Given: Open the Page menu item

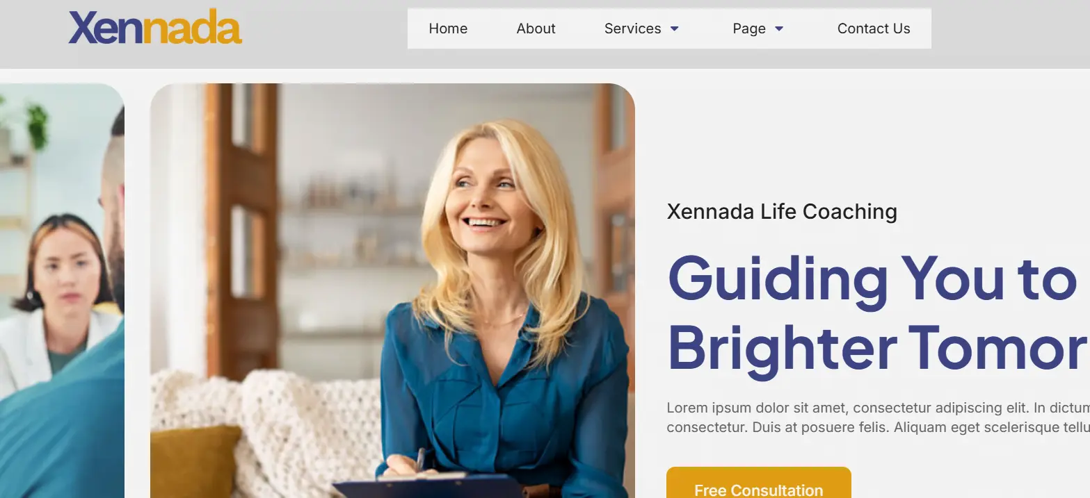Looking at the screenshot, I should click(749, 28).
